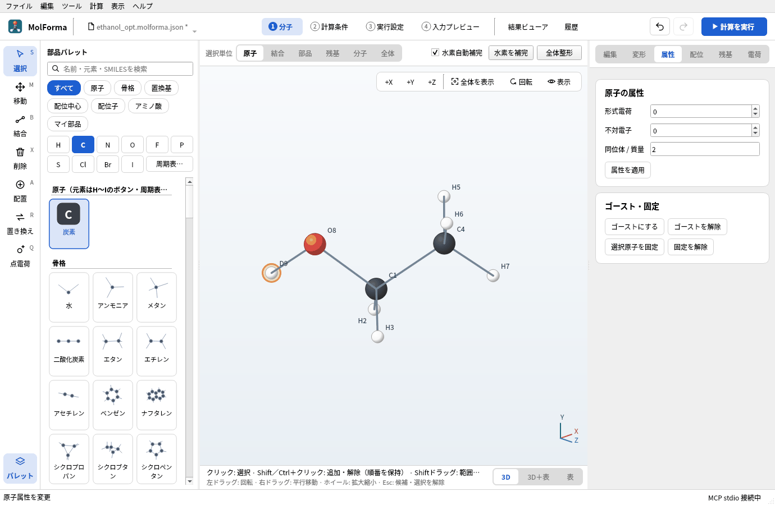Click 水素を補完 button

[x=511, y=53]
